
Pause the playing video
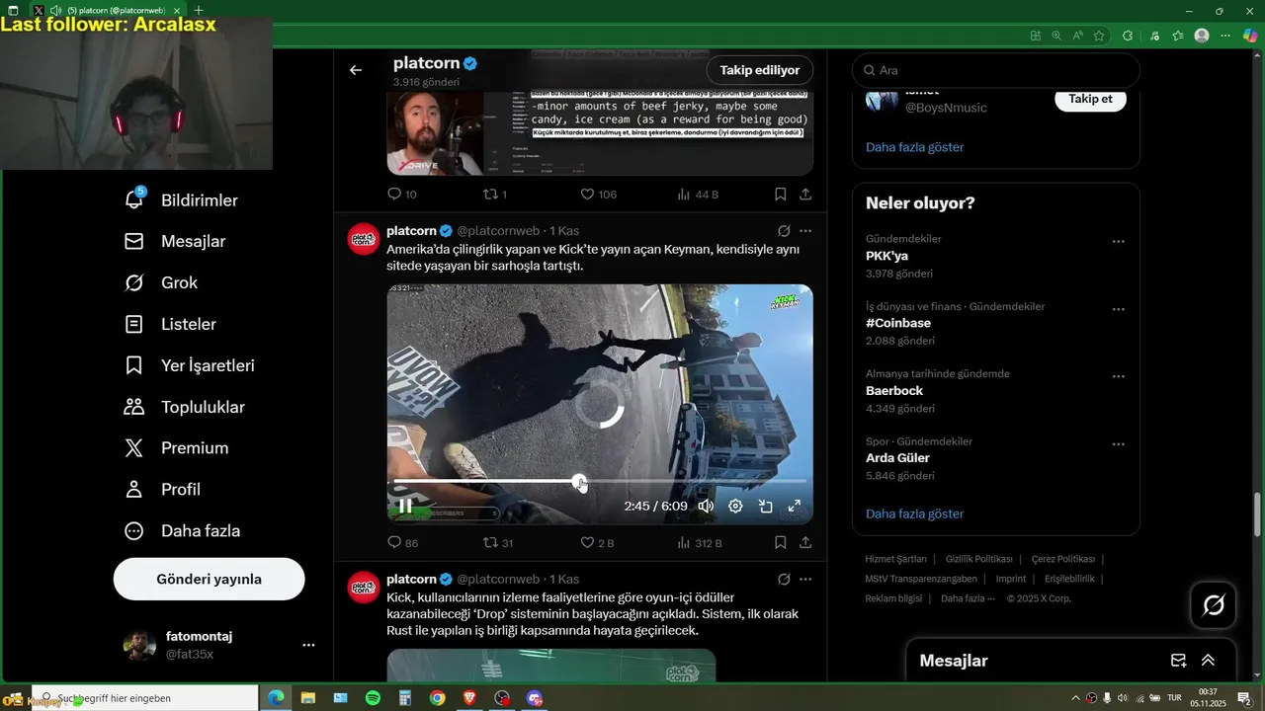point(405,506)
